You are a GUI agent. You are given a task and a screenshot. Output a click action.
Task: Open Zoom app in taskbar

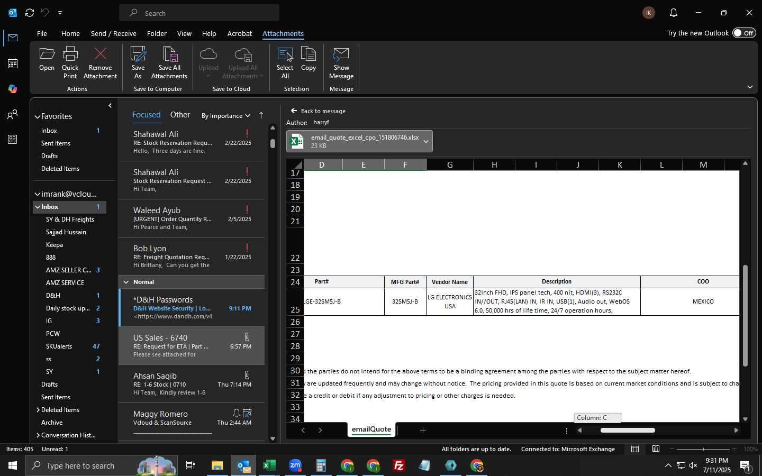[x=295, y=465]
